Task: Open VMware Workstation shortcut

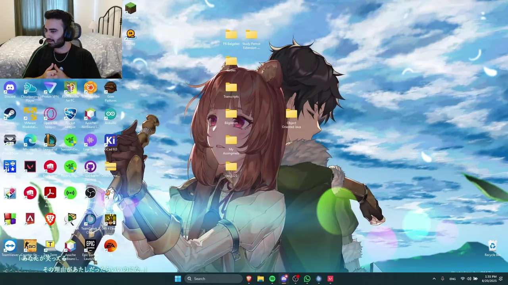Action: tap(30, 118)
